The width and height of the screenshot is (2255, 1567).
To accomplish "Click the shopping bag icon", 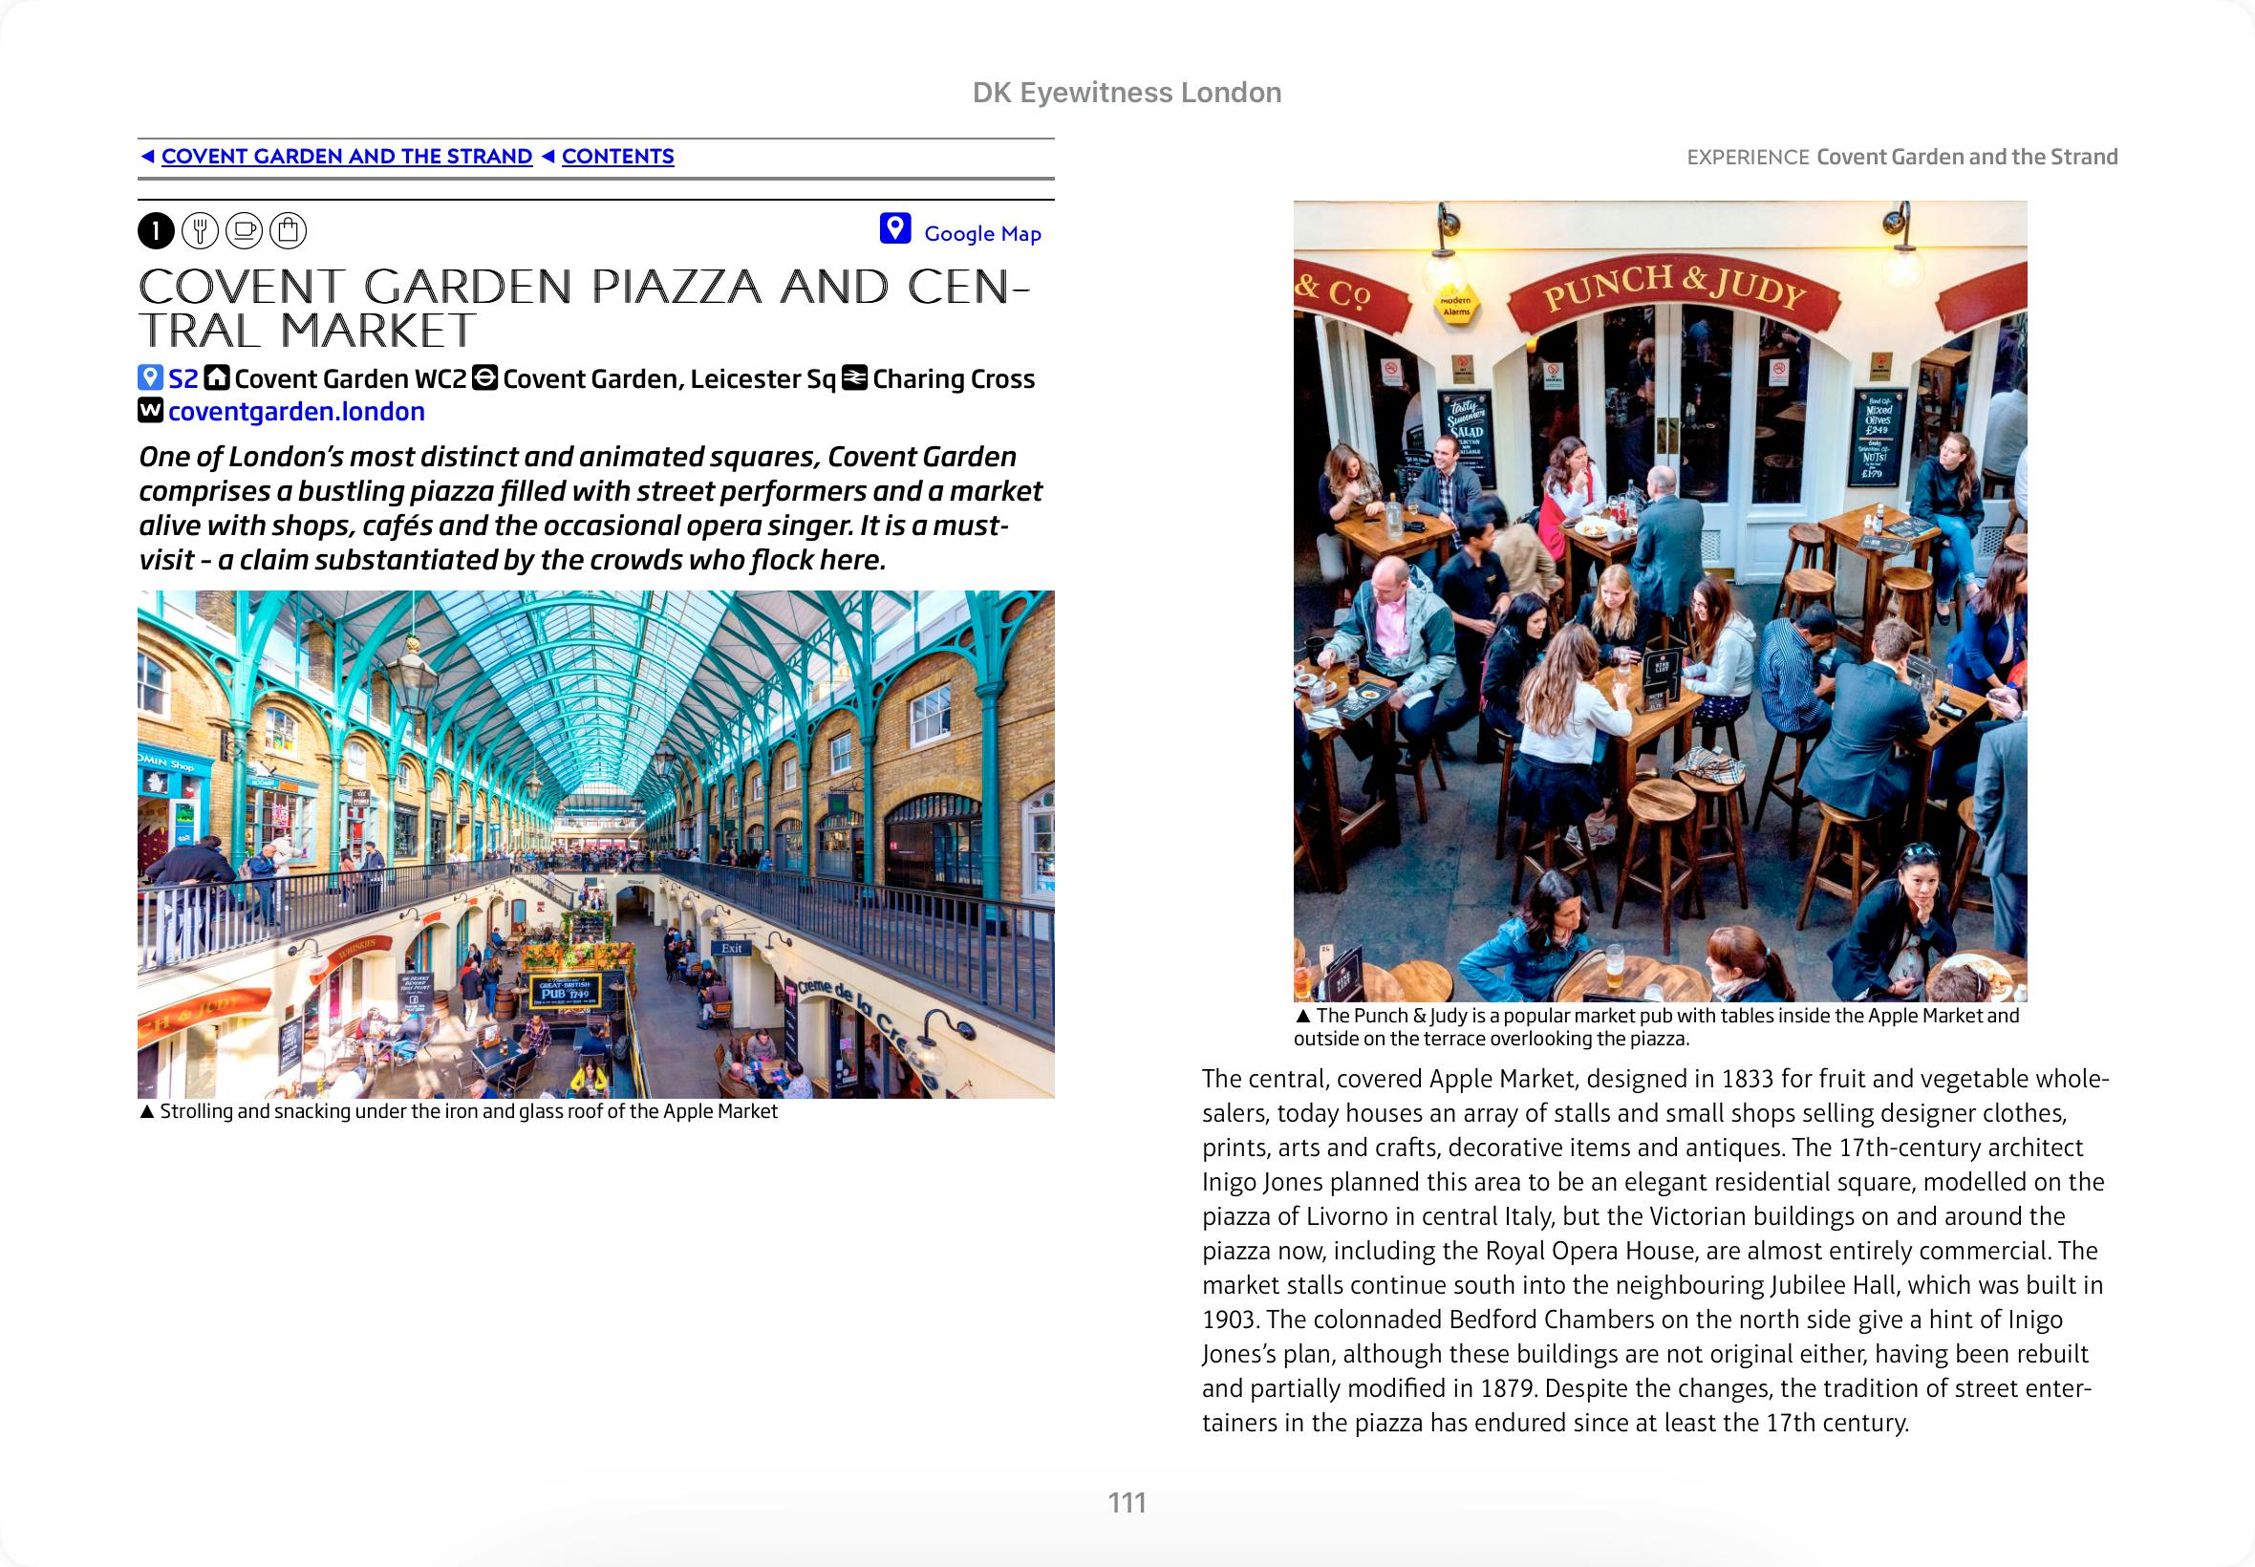I will [288, 230].
